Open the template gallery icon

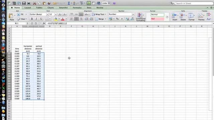click(x=14, y=3)
